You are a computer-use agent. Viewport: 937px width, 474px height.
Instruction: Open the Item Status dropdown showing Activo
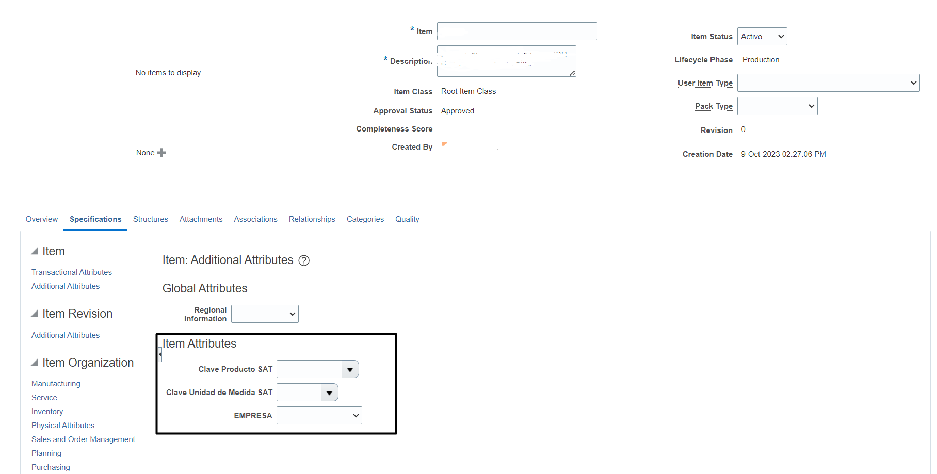point(762,36)
